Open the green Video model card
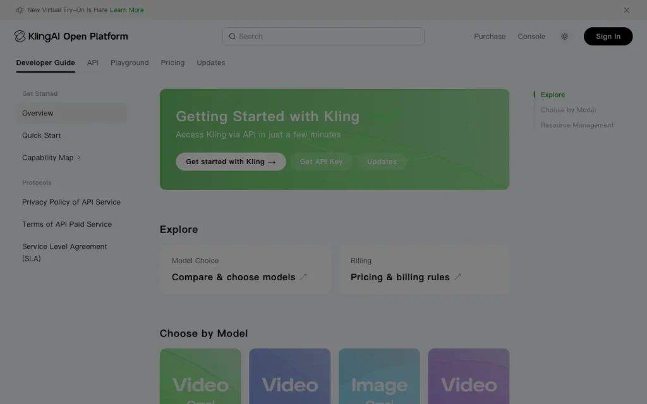647x404 pixels. coord(200,376)
